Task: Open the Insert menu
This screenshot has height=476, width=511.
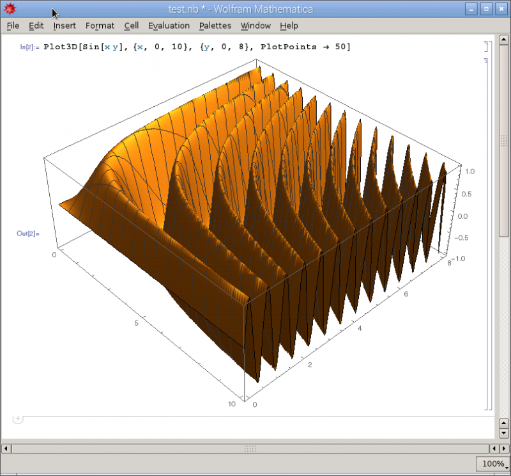Action: tap(65, 26)
